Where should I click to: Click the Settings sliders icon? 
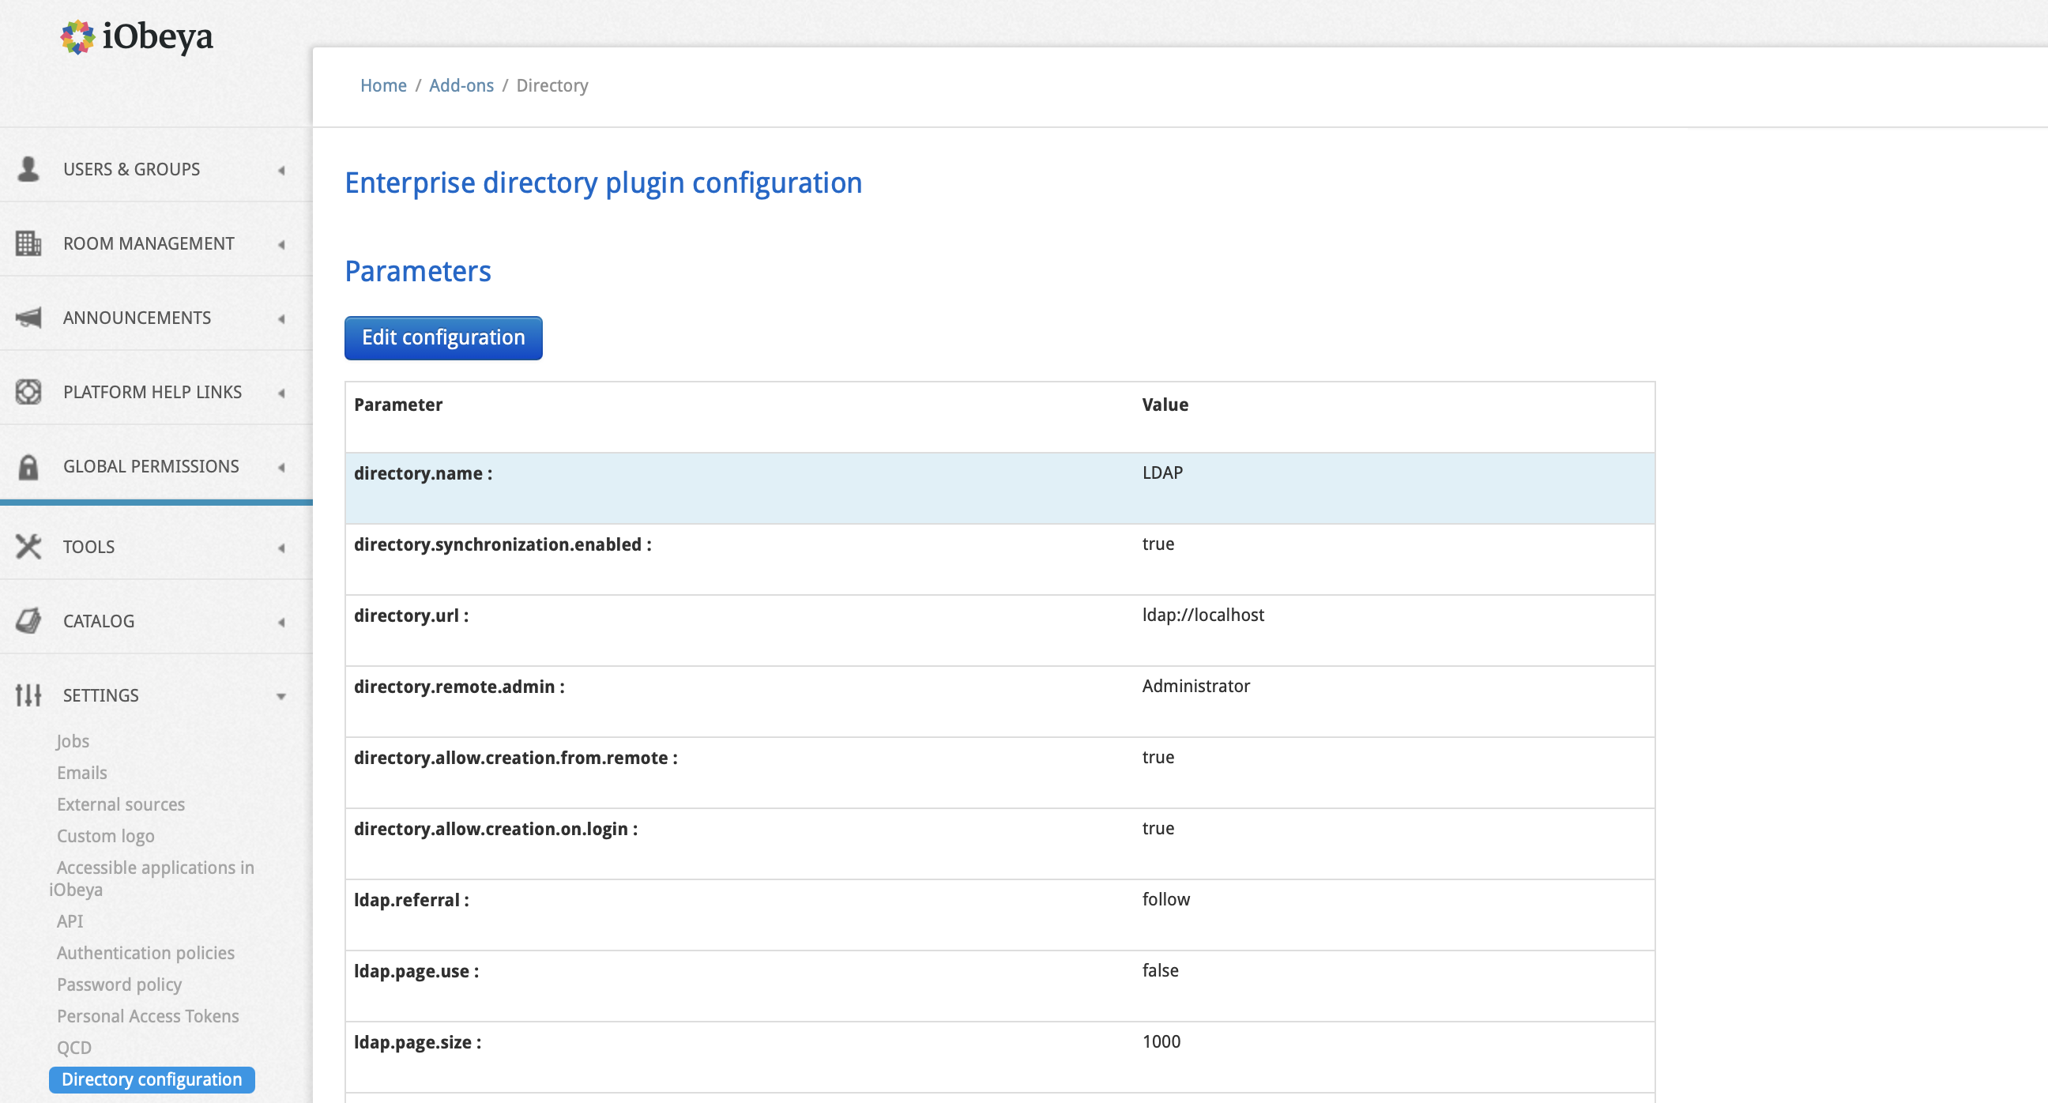click(28, 695)
